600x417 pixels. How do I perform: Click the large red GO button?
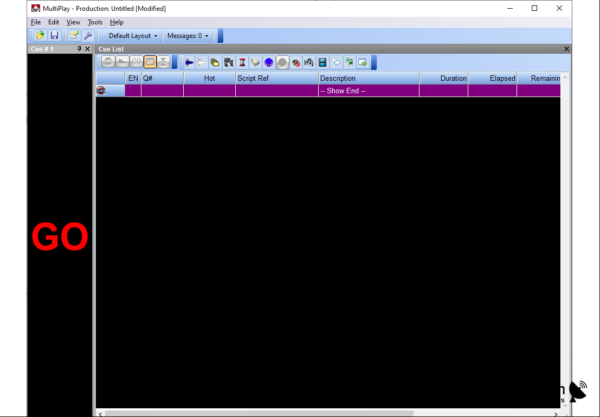pos(60,237)
